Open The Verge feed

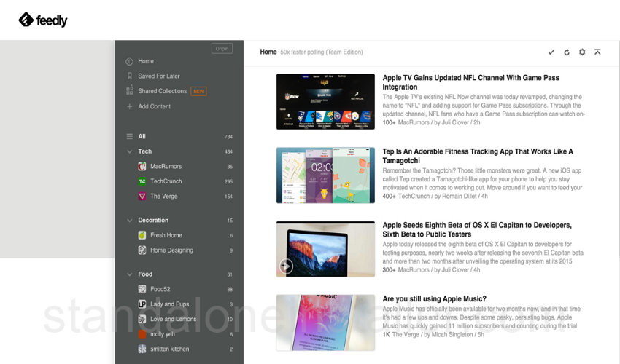[x=163, y=197]
